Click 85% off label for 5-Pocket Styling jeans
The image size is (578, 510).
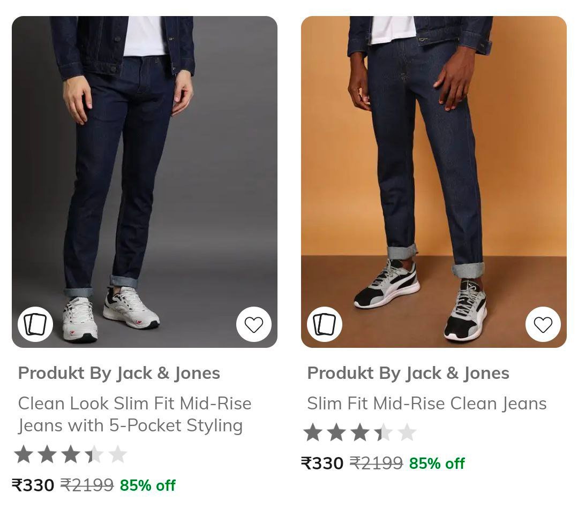click(x=148, y=485)
